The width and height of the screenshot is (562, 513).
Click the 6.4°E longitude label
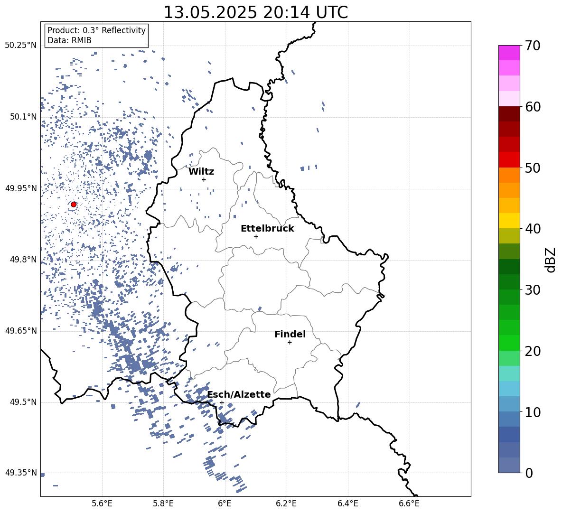[x=347, y=504]
